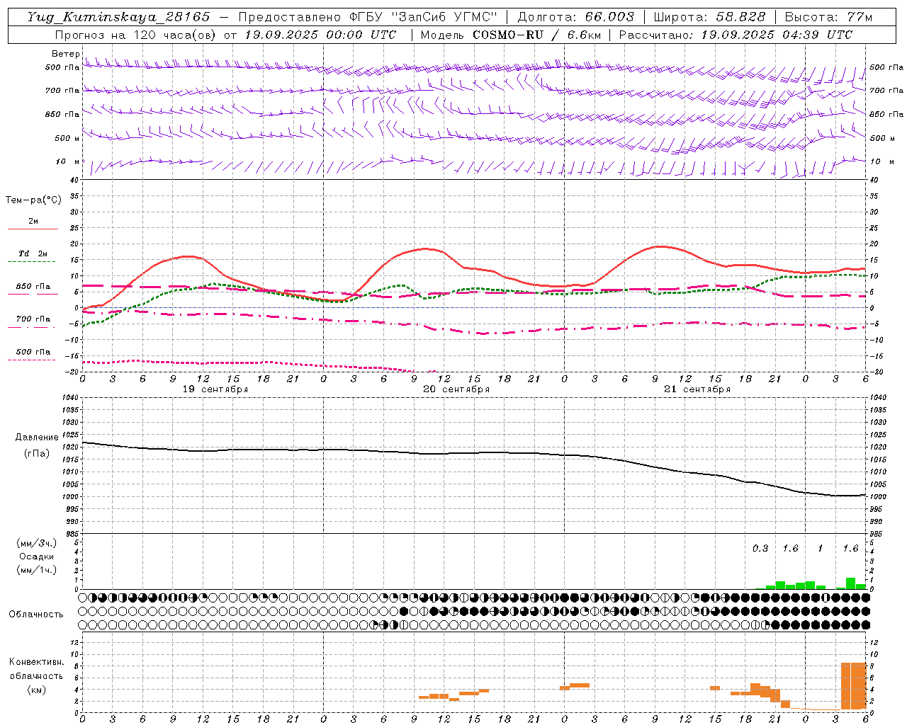Click the '1' three-hour precipitation value
This screenshot has width=907, height=725.
click(x=820, y=549)
